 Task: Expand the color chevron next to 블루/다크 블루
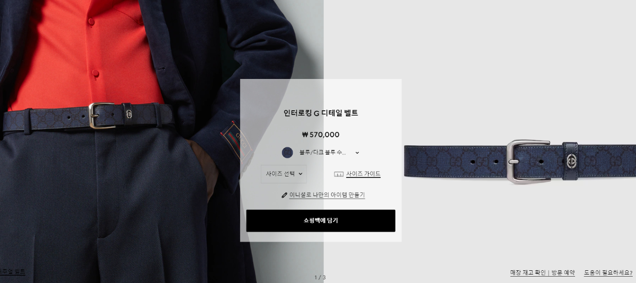pos(357,153)
